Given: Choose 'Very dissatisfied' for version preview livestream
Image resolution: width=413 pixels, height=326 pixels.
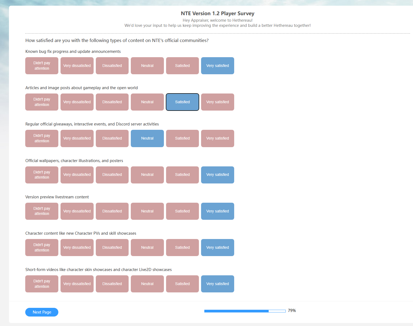Looking at the screenshot, I should tap(77, 211).
